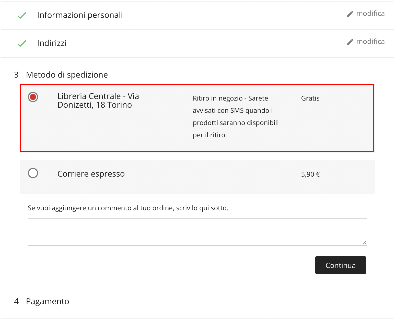Click pencil icon beside Informazioni personali
This screenshot has height=320, width=395.
click(x=350, y=14)
